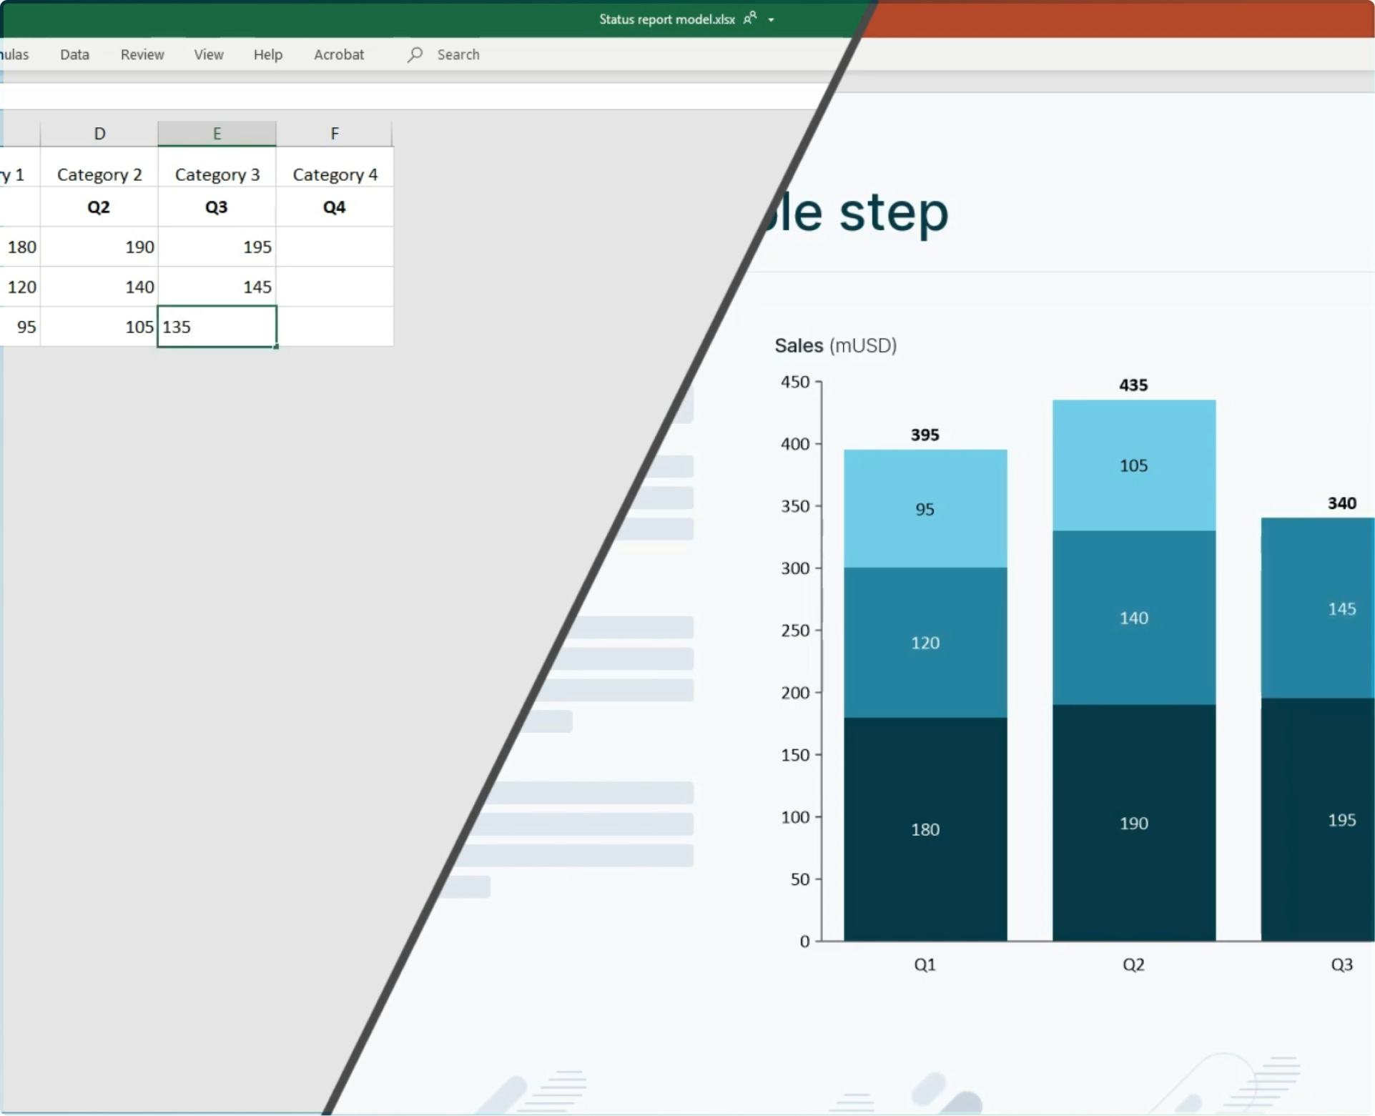Click the light blue segment of the Q1 bar
The height and width of the screenshot is (1116, 1375).
pyautogui.click(x=925, y=508)
